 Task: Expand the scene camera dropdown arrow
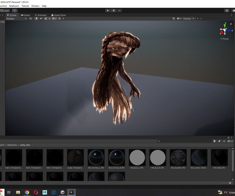coord(181,18)
